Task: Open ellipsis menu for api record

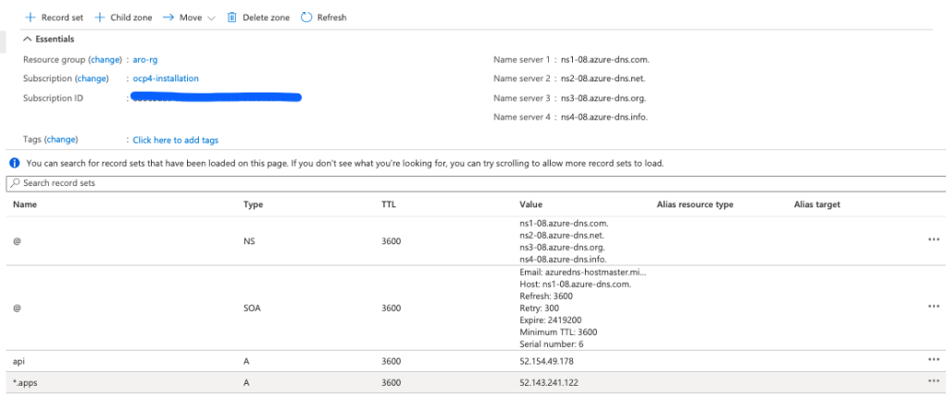Action: click(x=933, y=360)
